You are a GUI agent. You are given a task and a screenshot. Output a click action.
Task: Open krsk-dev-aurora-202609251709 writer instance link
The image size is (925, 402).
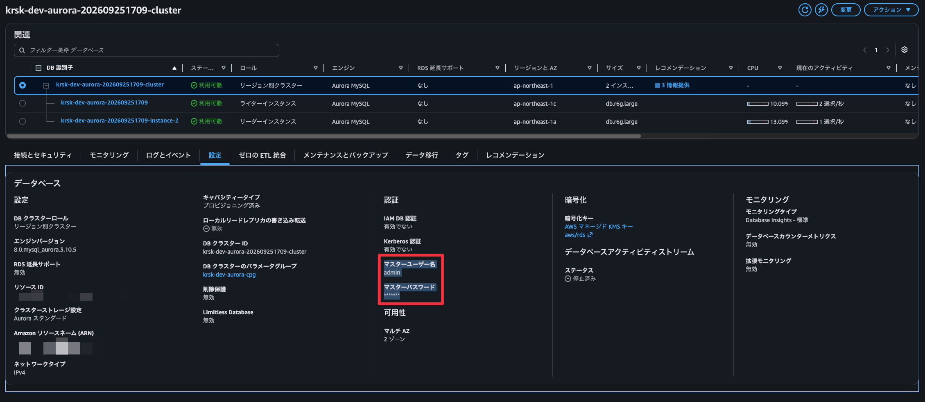tap(104, 102)
